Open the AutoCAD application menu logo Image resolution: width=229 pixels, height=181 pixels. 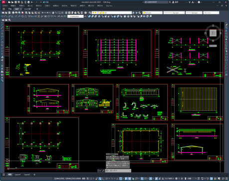tap(3, 2)
